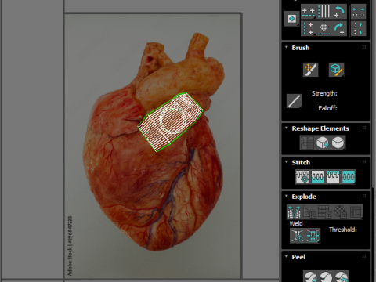Click Space Horizontally icon with left-right arrows

click(358, 12)
